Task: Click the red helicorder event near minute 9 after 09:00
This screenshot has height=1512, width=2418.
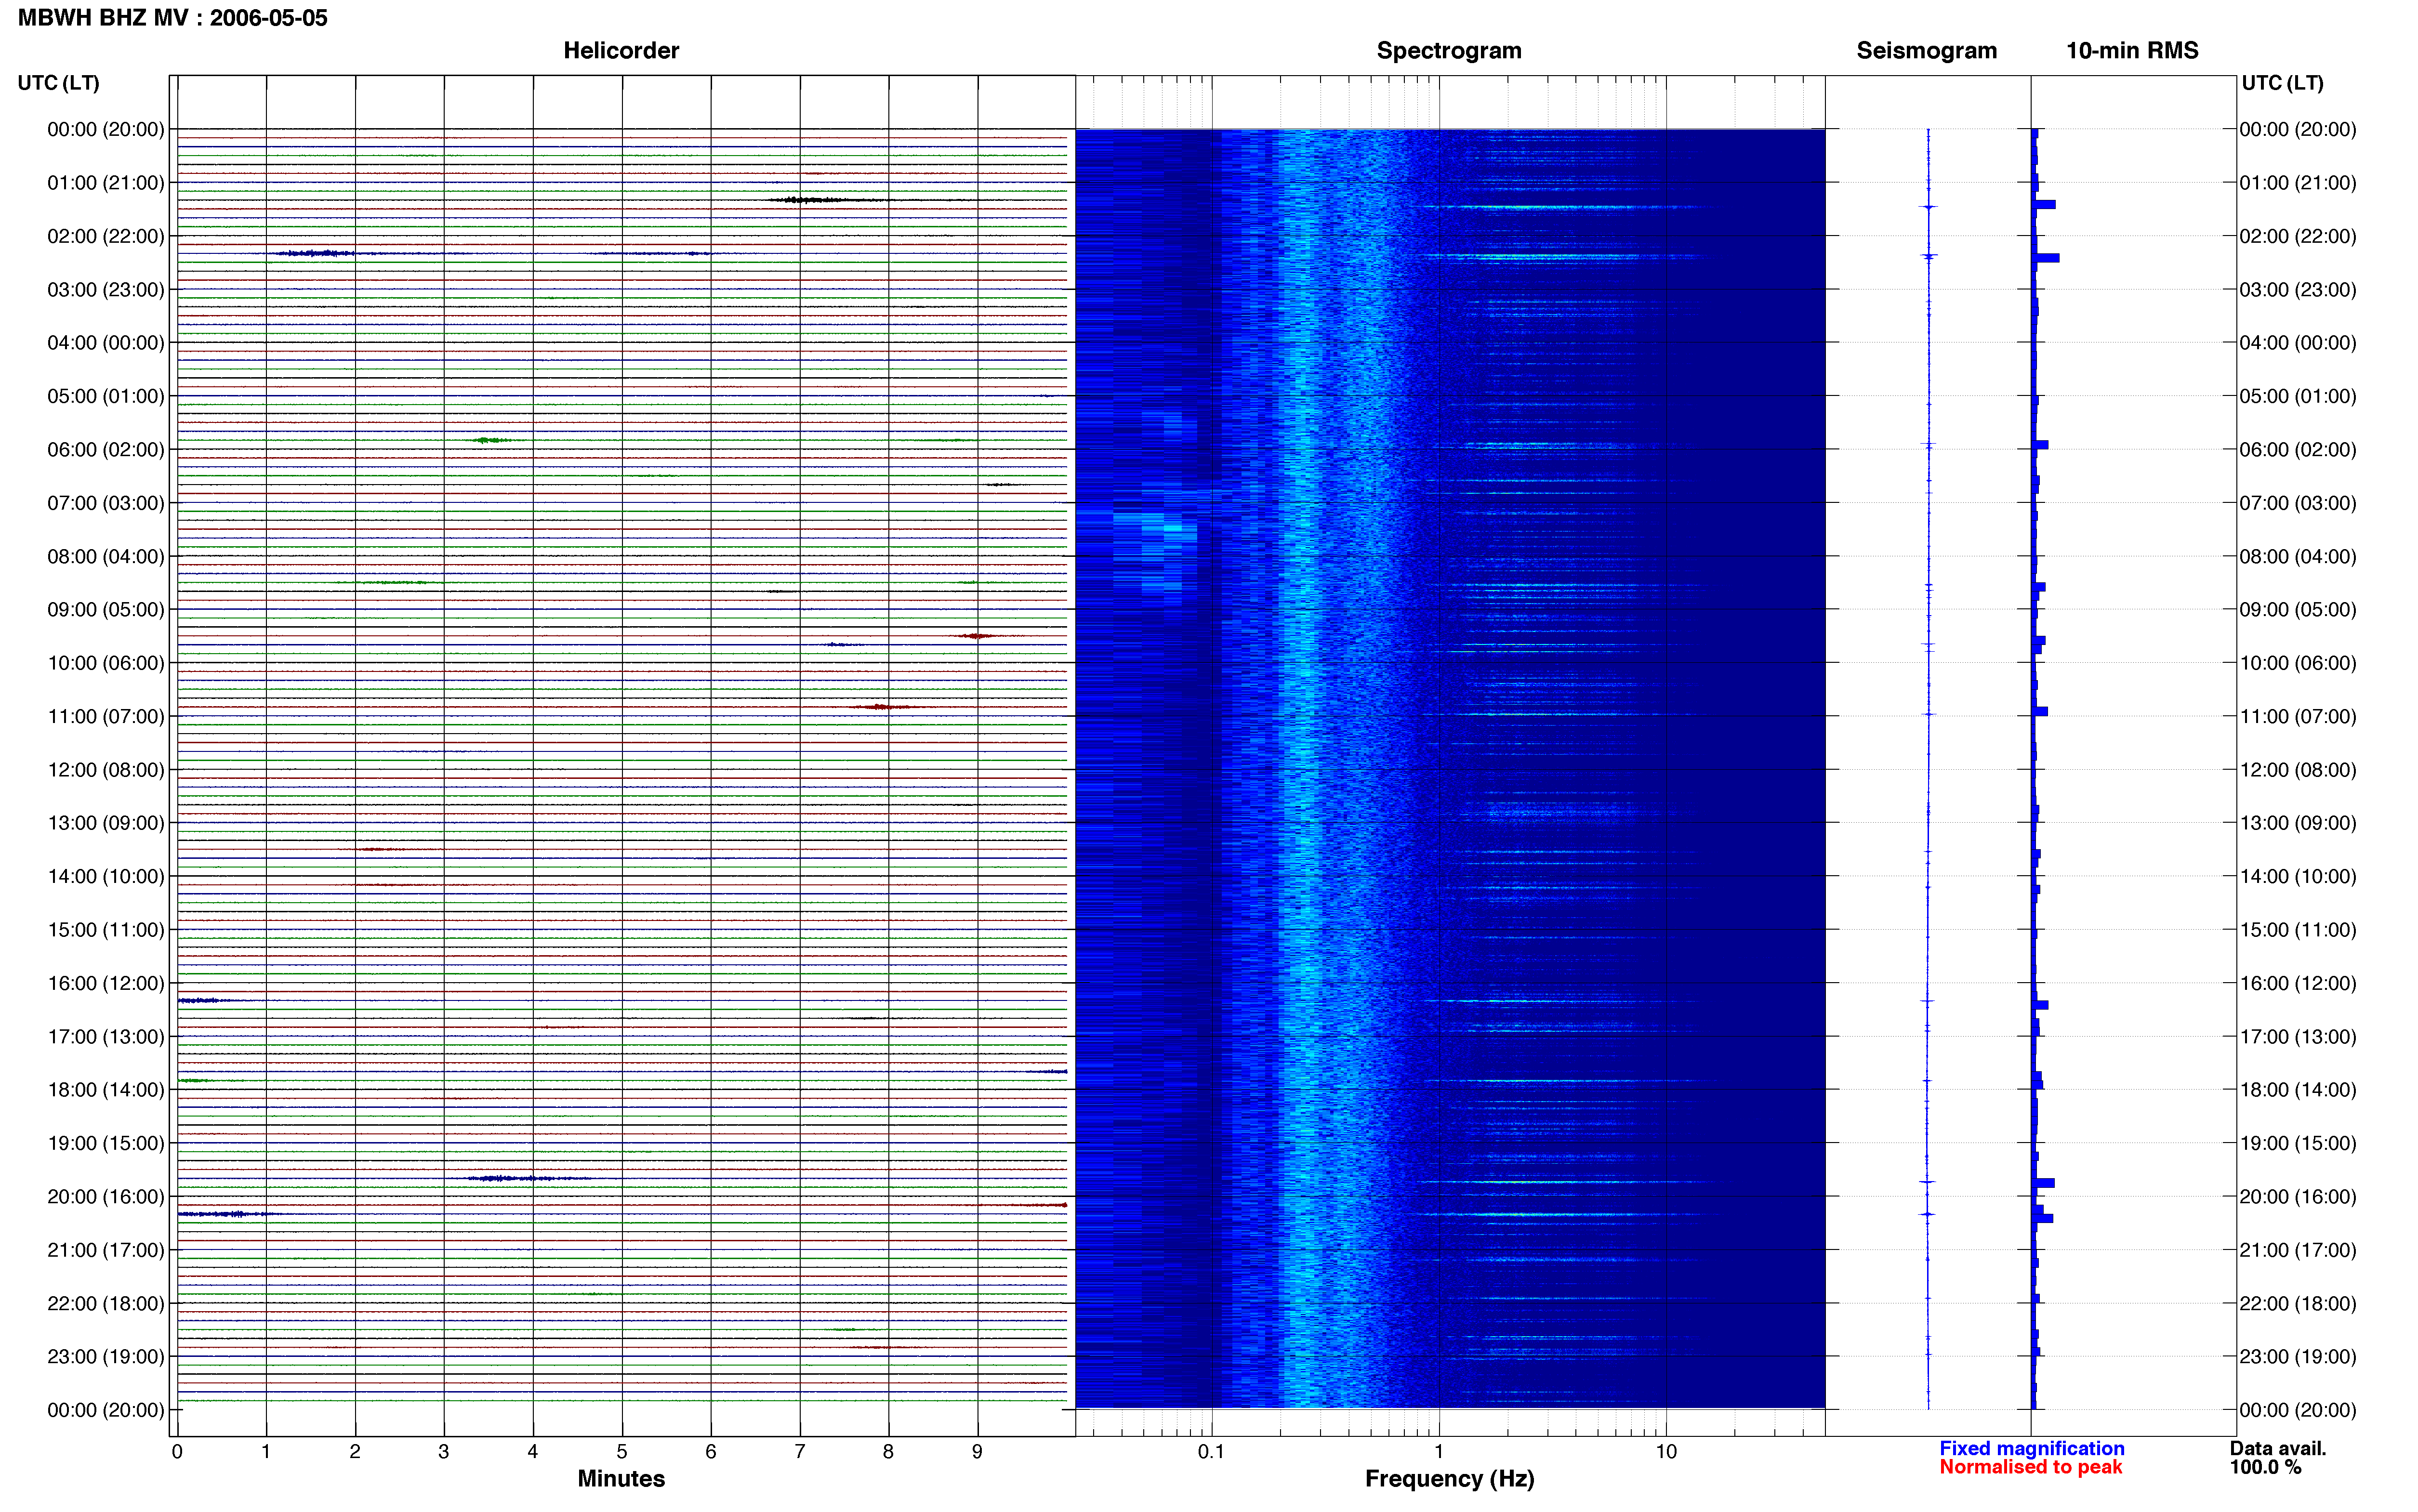Action: pos(975,636)
